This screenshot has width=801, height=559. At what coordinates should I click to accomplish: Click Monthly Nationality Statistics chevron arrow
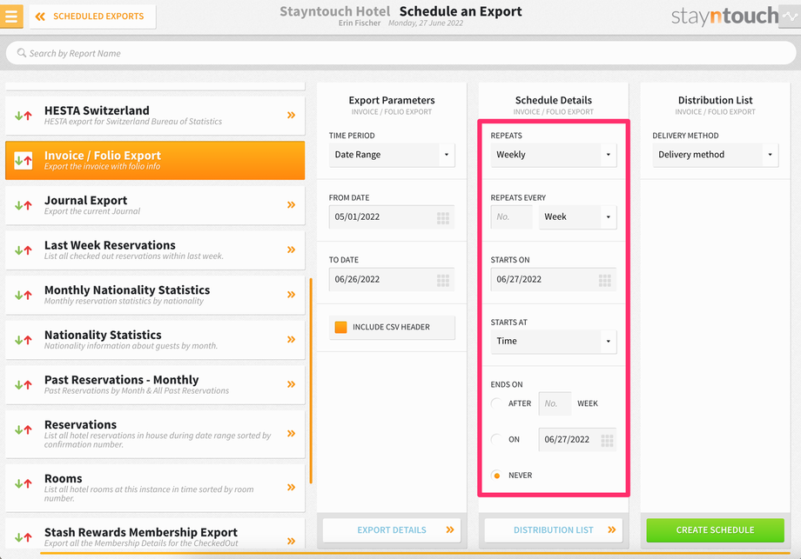tap(291, 295)
